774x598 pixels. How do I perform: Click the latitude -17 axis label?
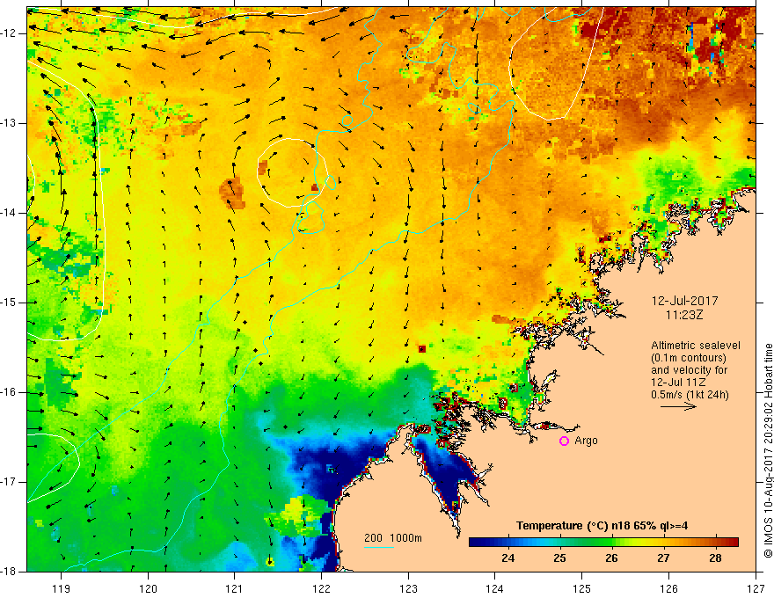click(10, 482)
